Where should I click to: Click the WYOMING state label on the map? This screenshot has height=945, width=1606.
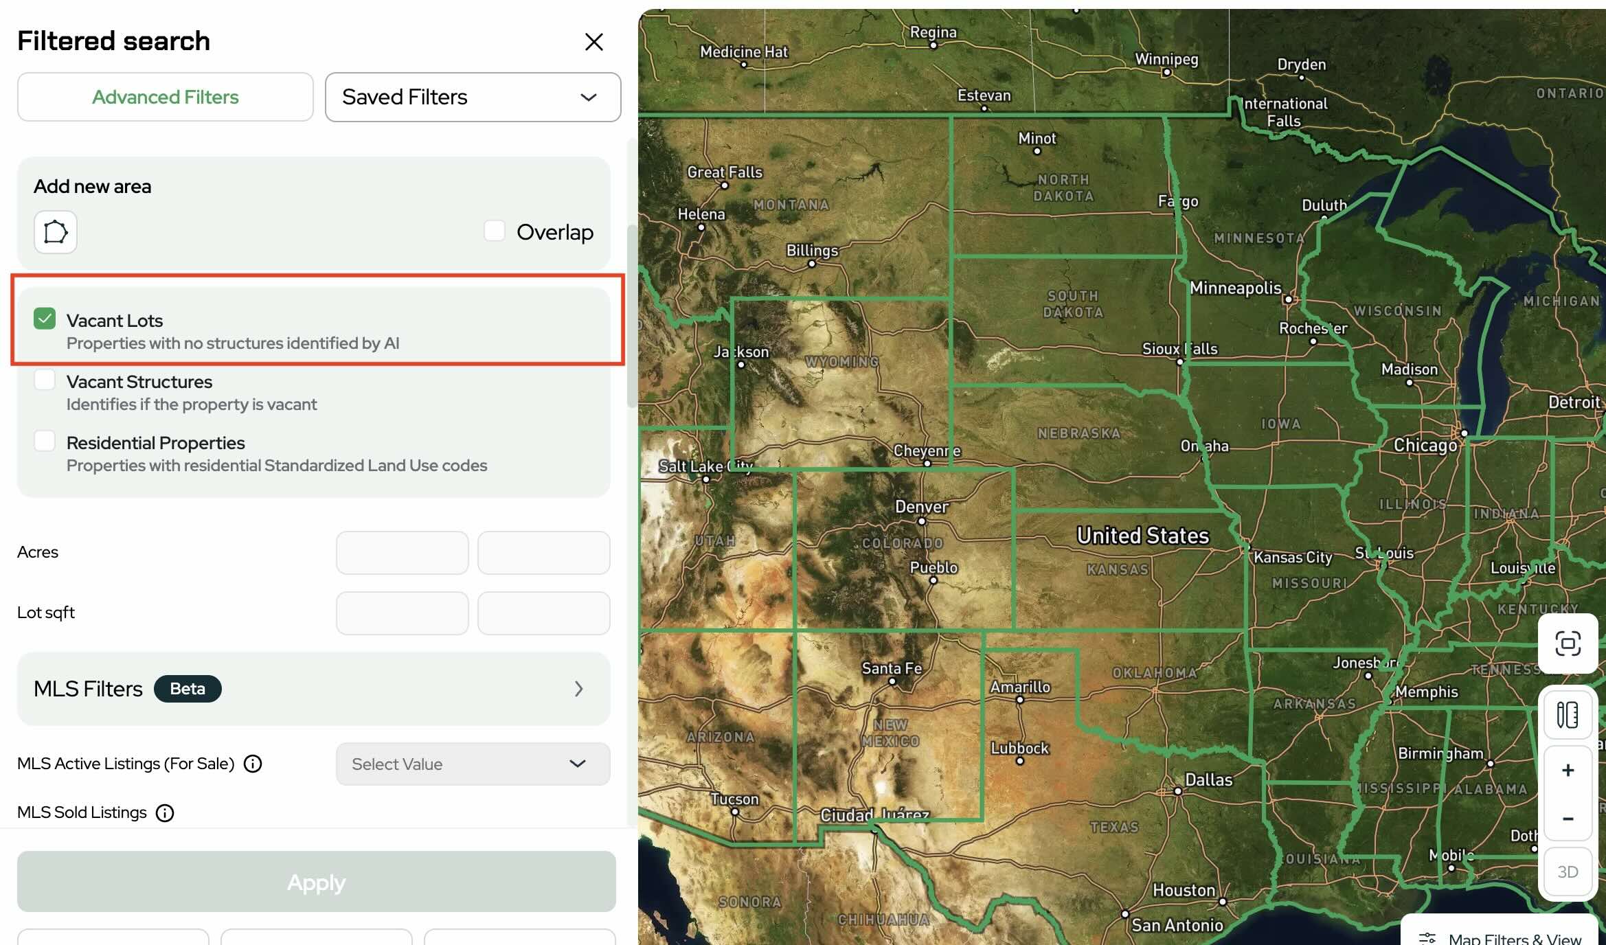841,361
